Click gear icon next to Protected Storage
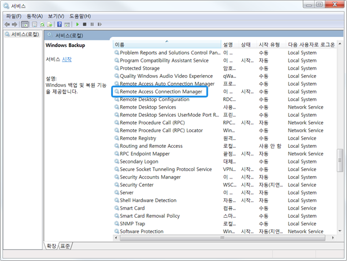347x261 pixels. 117,68
